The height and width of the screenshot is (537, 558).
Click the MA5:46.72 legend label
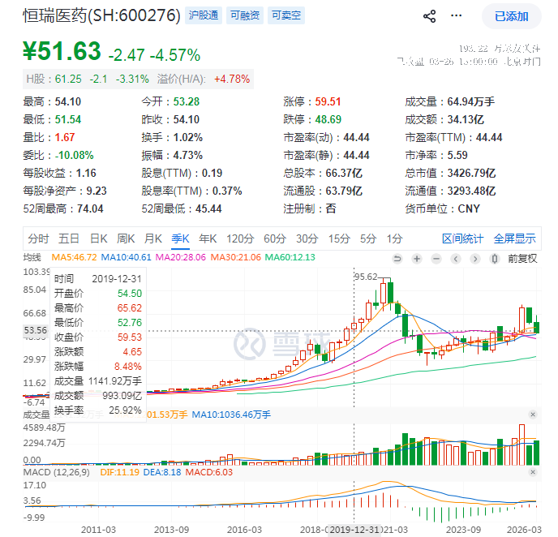point(74,257)
